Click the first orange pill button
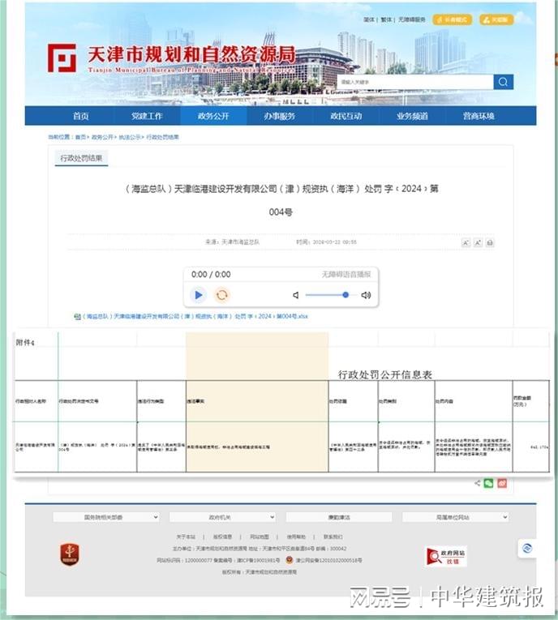 453,19
